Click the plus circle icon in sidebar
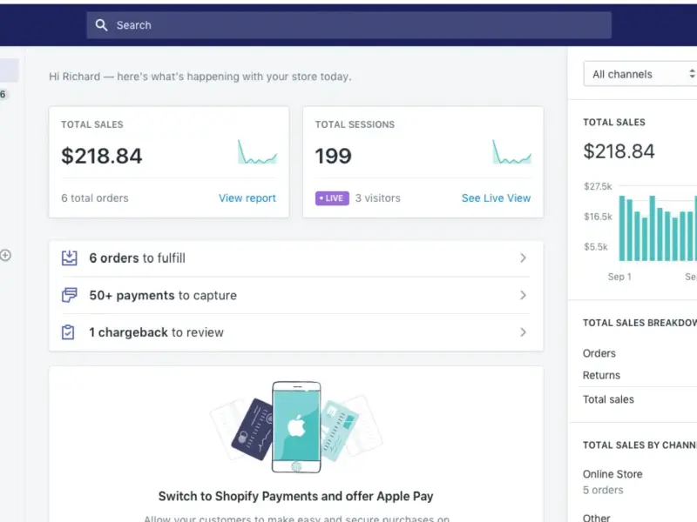 5,255
